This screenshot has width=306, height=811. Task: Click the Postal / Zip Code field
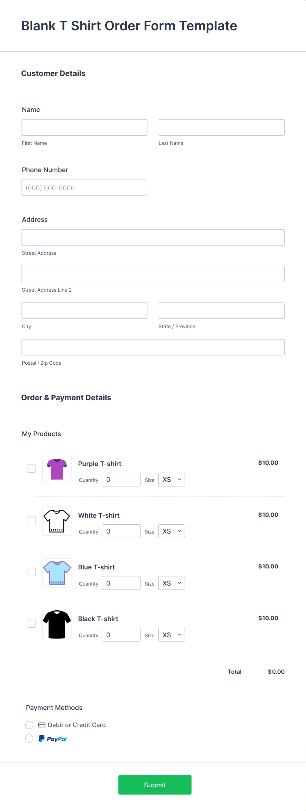point(153,347)
